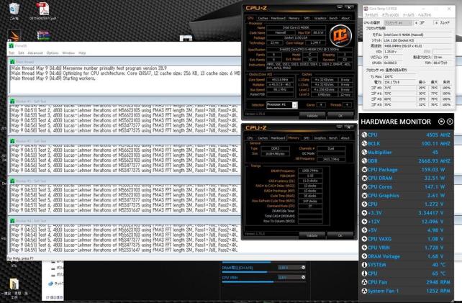Expand the DRAM voltage (CH A/B) value dropdown
The image size is (462, 303).
coord(303,267)
